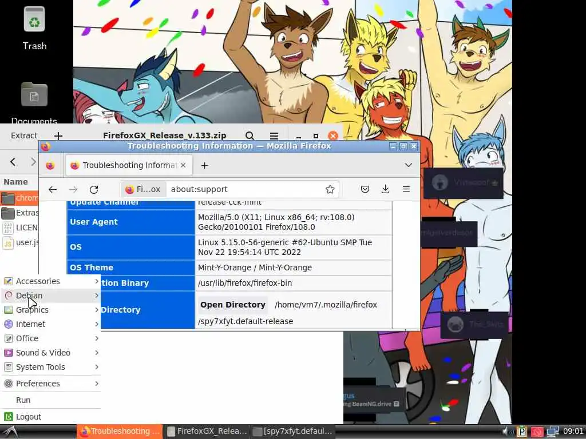Open System Tools menu category
Viewport: 586px width, 439px height.
50,367
